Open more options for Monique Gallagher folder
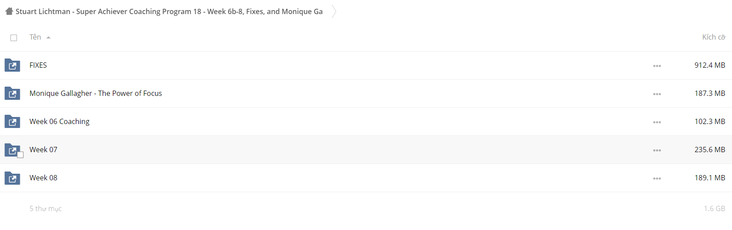The image size is (732, 230). pos(657,94)
